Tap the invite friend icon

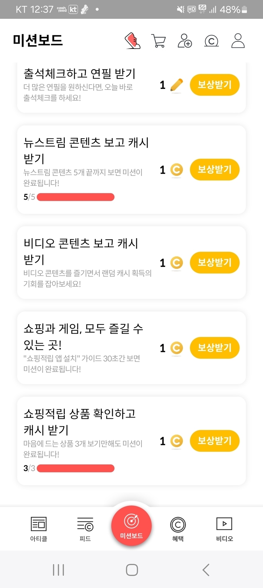pos(185,41)
